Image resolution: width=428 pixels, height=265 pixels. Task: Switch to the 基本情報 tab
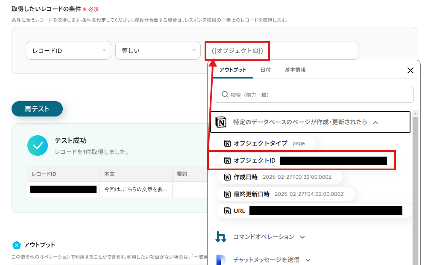[x=295, y=70]
